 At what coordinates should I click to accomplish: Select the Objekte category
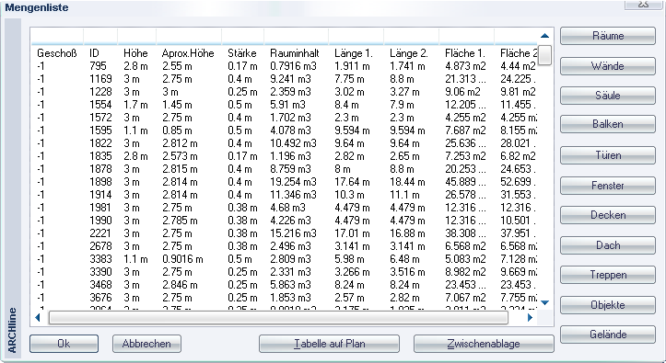pos(608,305)
